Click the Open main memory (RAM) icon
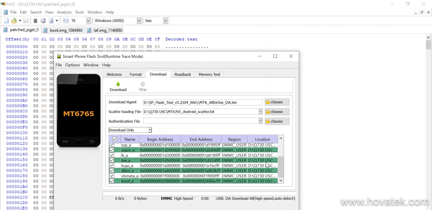The height and width of the screenshot is (210, 432). [x=35, y=21]
